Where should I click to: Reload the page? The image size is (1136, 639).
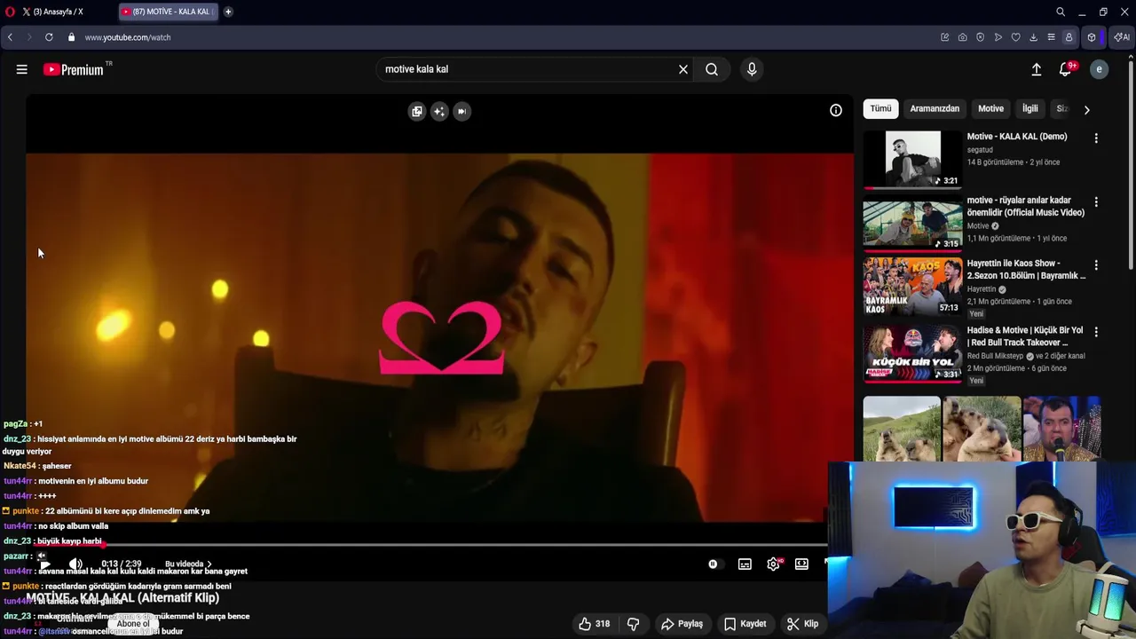coord(49,37)
